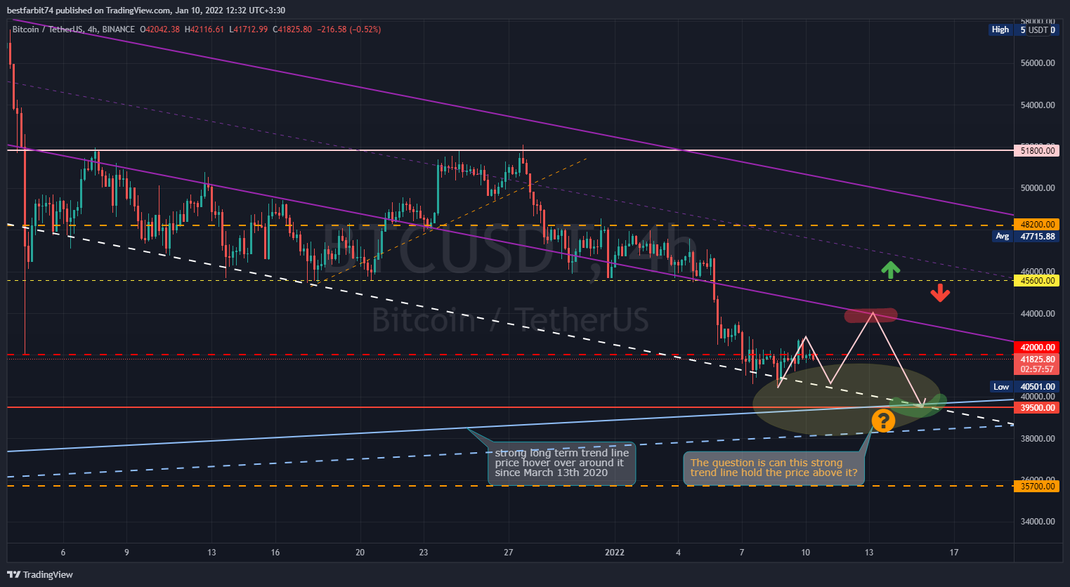The image size is (1070, 587).
Task: Select the red down arrow marker
Action: point(940,293)
